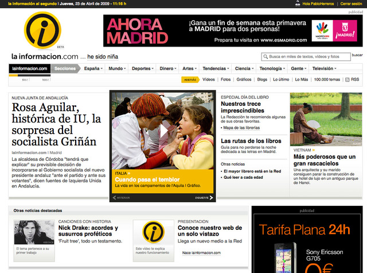Click the buscar button
This screenshot has width=367, height=273.
point(357,55)
